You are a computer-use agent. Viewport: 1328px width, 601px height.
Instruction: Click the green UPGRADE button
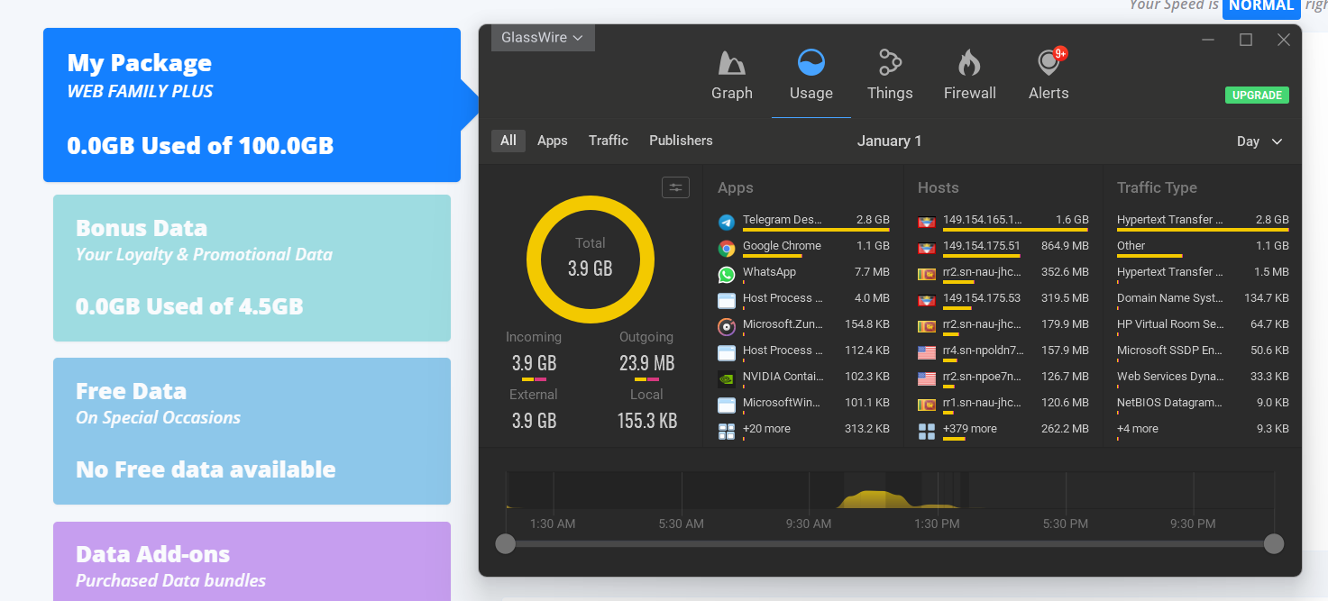click(1257, 95)
